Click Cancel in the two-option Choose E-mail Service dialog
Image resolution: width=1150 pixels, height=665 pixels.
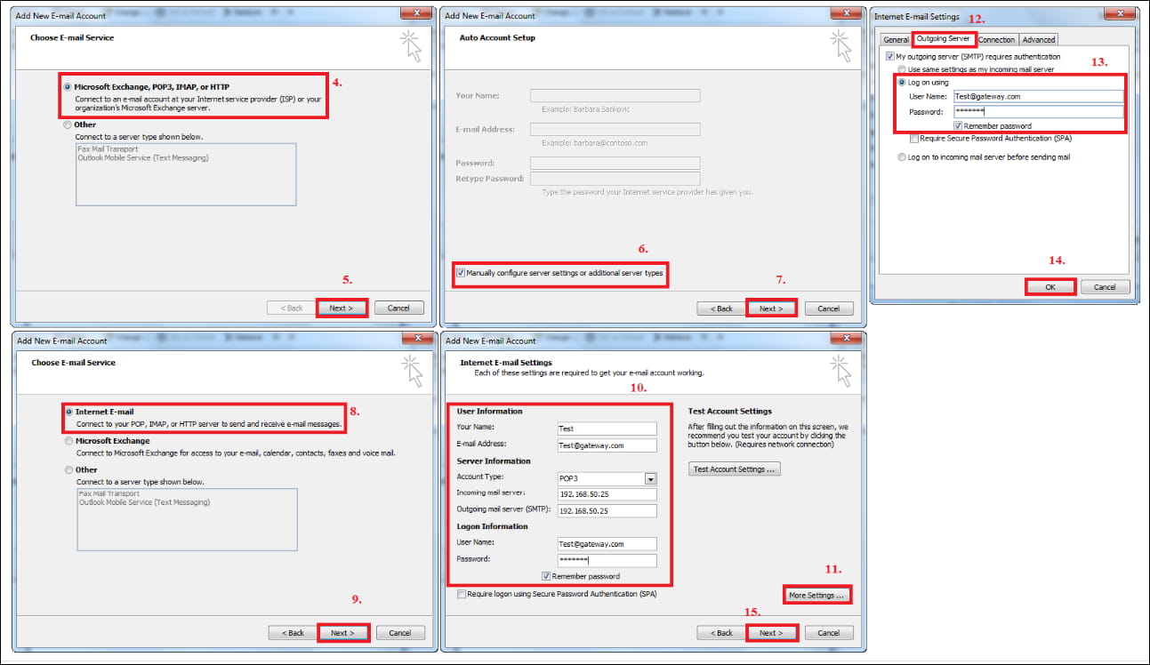(x=398, y=308)
